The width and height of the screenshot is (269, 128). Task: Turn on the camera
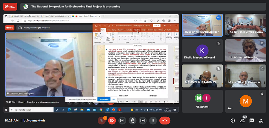point(112,121)
